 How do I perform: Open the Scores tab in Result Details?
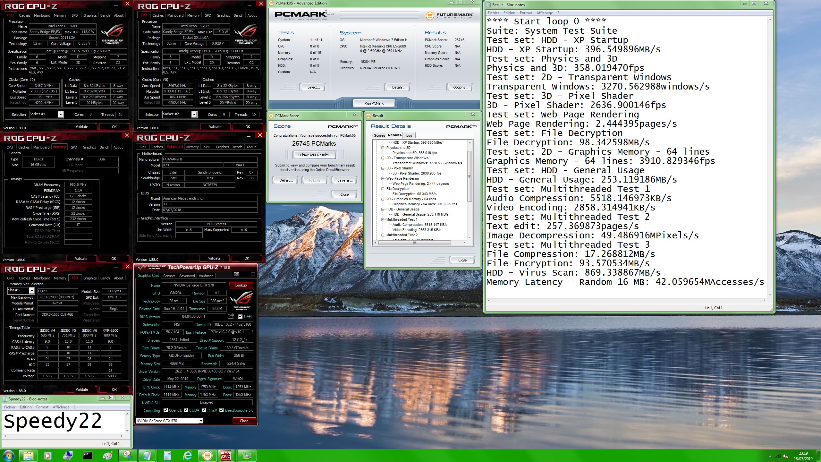pos(379,135)
